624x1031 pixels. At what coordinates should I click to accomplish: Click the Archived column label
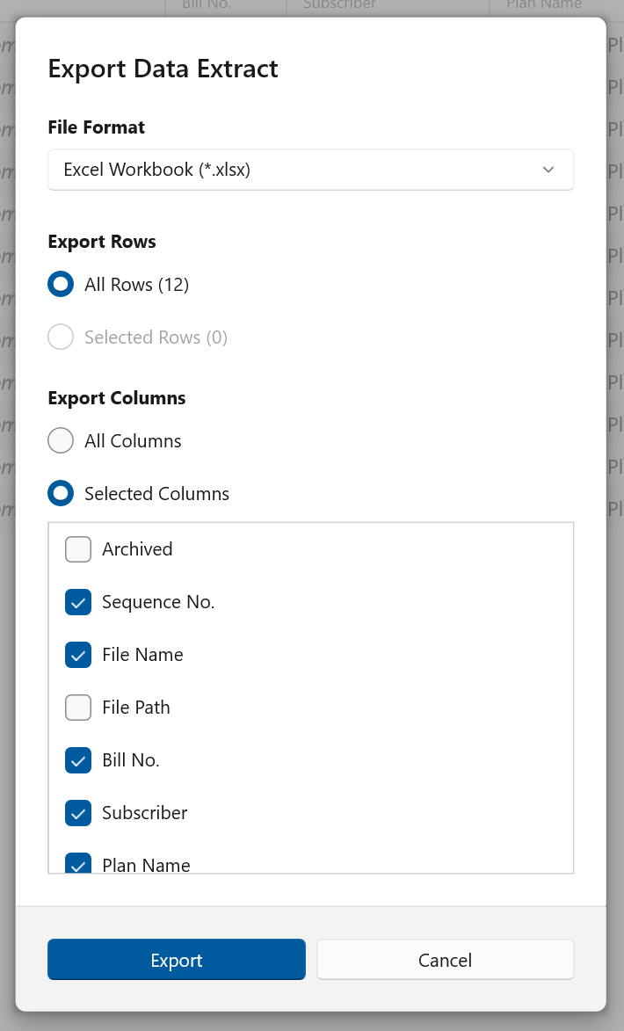(x=137, y=549)
